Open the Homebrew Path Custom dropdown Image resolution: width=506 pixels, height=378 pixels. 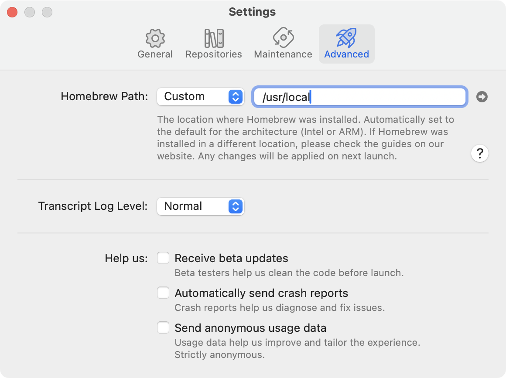[200, 97]
